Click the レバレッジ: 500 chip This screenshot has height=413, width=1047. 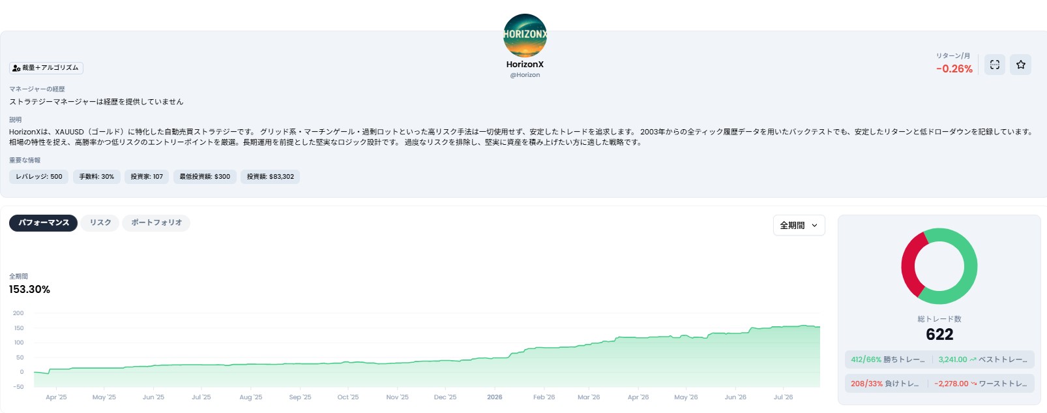point(39,177)
